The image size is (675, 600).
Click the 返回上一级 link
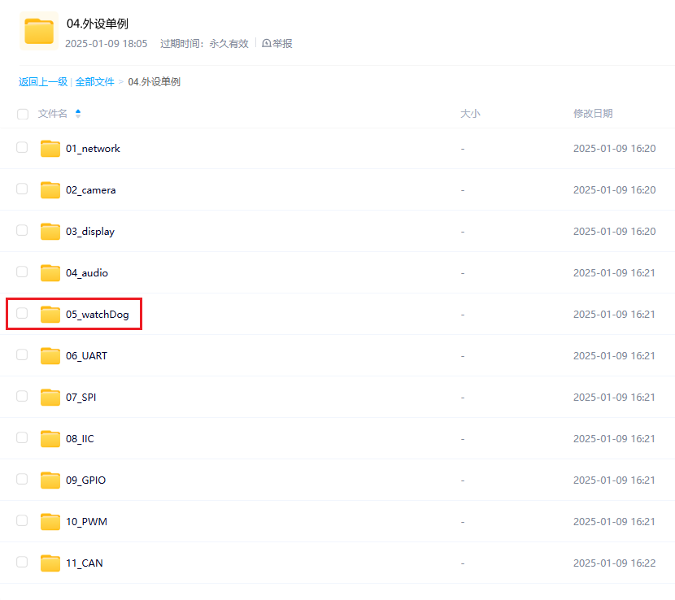click(x=42, y=81)
